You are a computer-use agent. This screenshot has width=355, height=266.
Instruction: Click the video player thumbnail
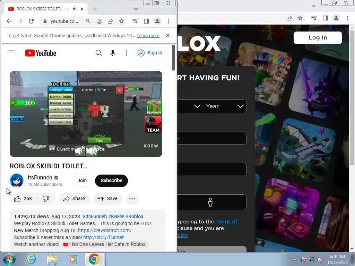(86, 114)
